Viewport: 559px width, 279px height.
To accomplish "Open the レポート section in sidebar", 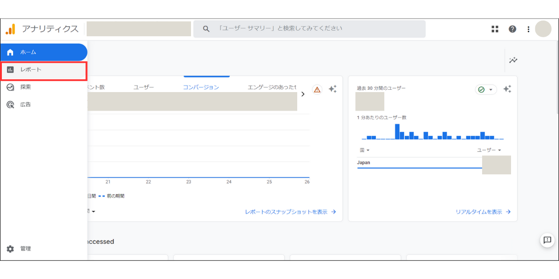I will 44,70.
